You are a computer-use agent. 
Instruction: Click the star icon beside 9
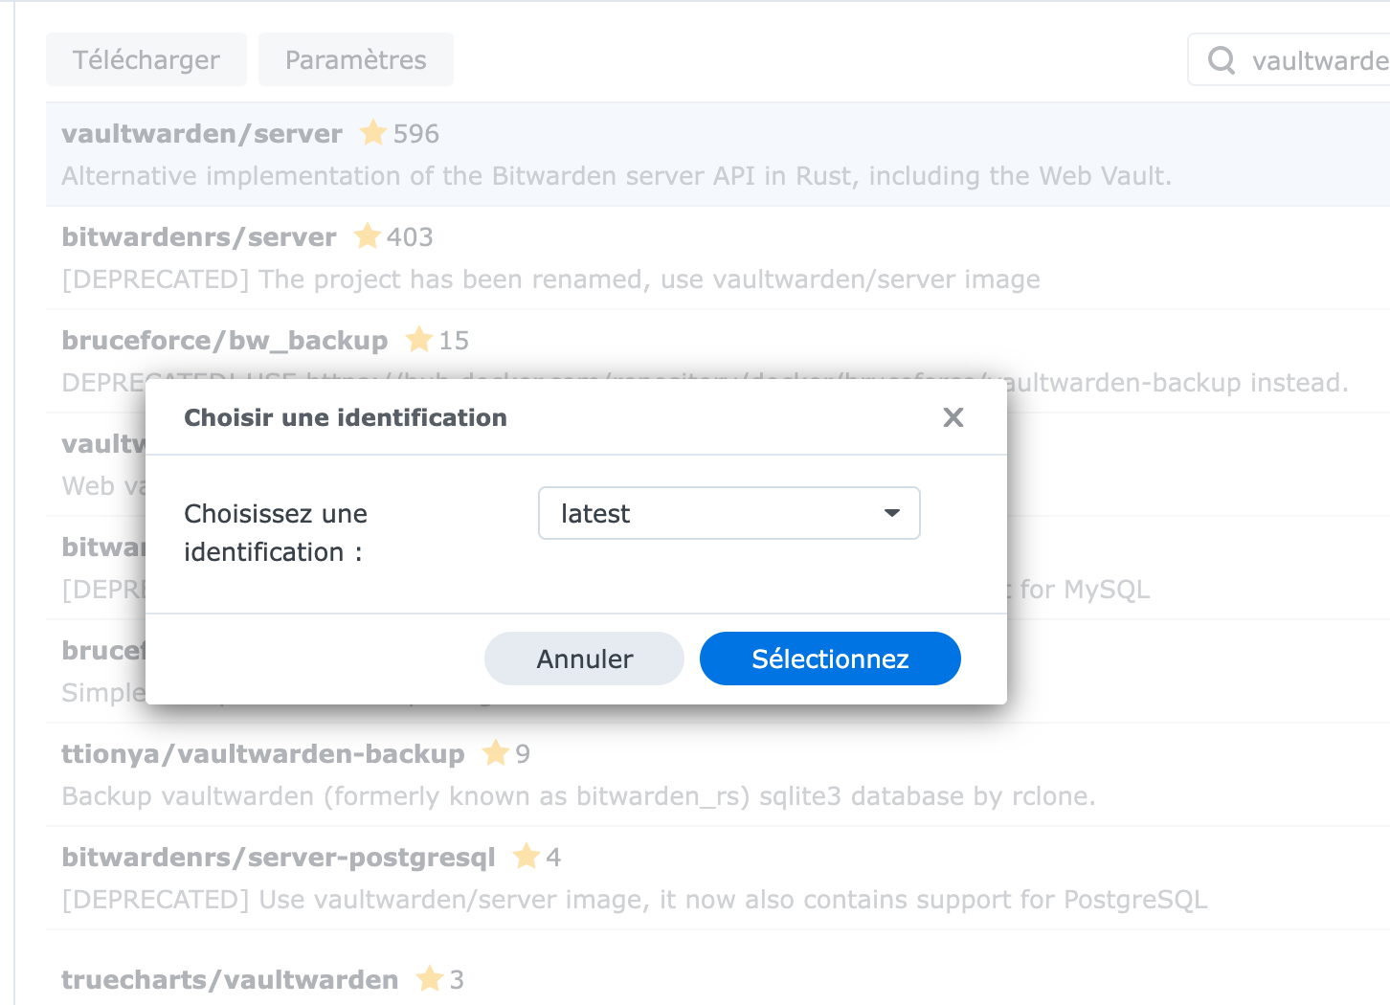click(496, 753)
